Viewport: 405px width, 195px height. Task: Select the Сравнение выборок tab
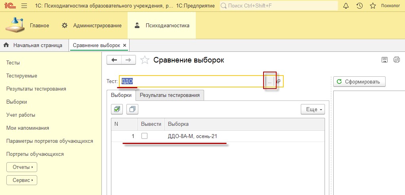click(96, 45)
